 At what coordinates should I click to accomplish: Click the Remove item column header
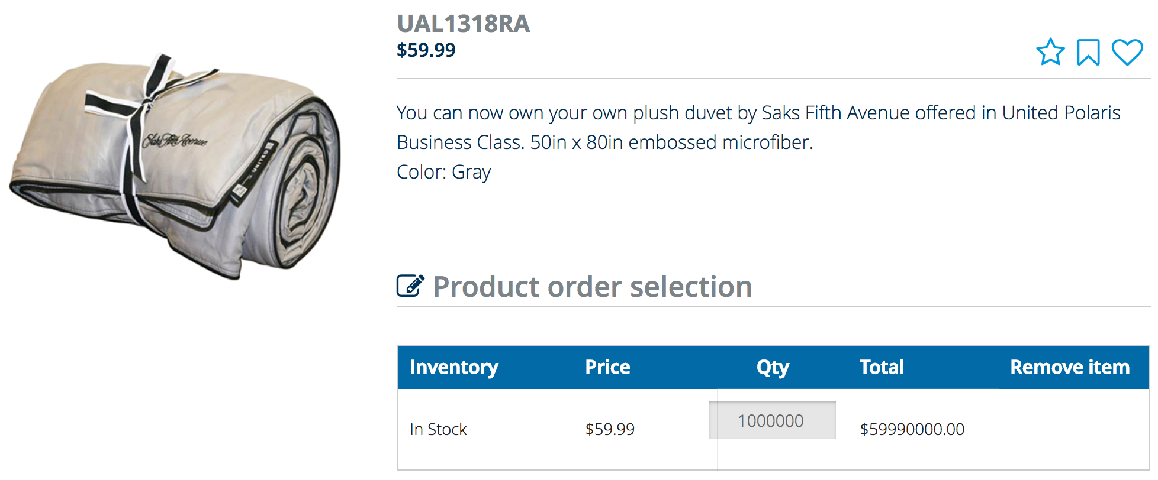[1069, 367]
